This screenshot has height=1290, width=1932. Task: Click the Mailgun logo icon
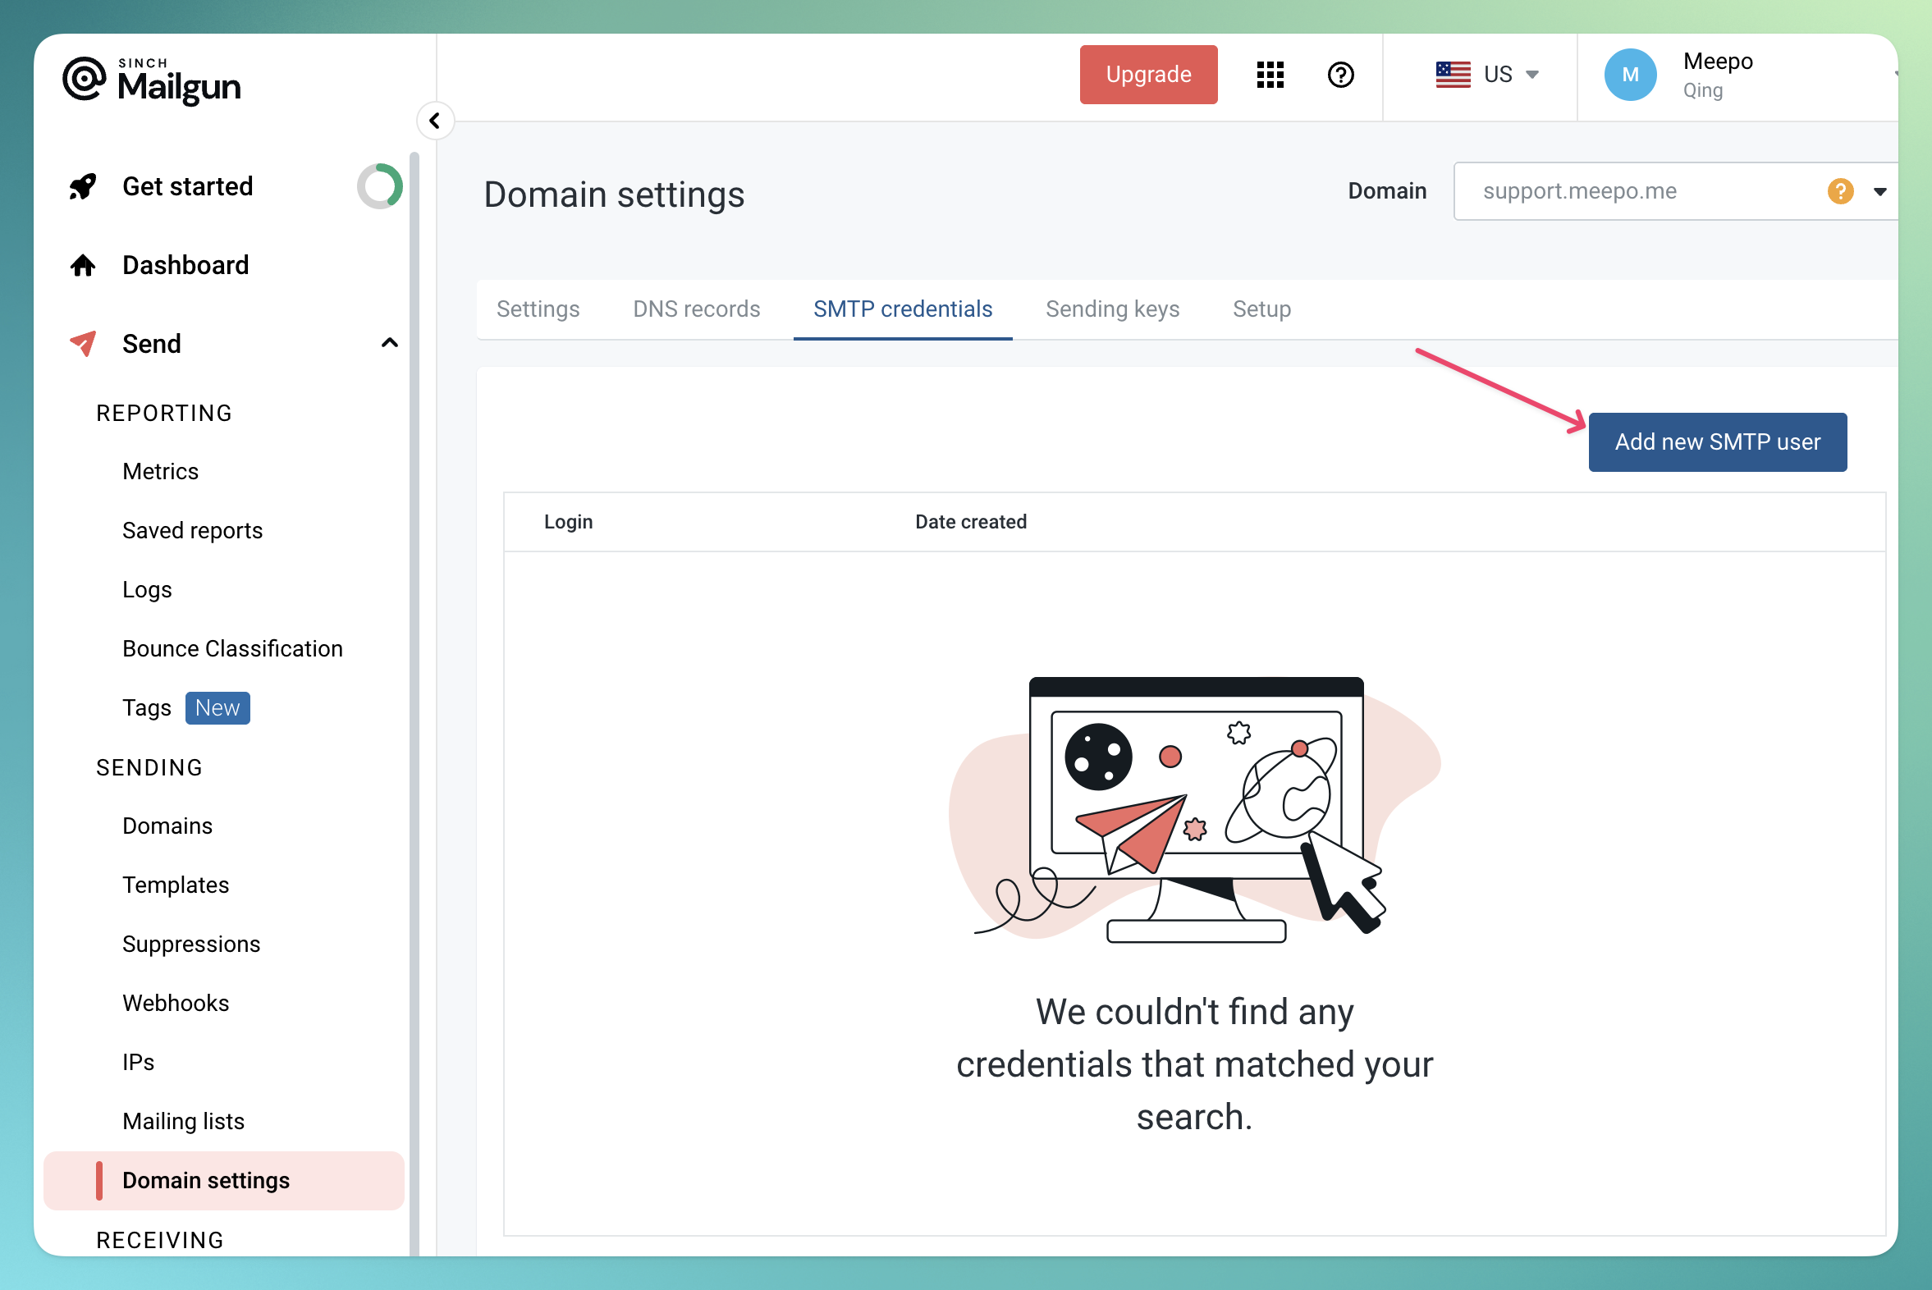pos(84,80)
